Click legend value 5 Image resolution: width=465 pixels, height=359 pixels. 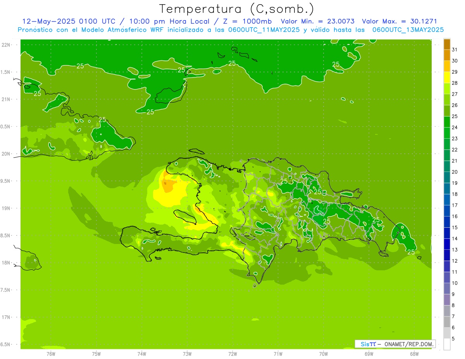point(453,338)
